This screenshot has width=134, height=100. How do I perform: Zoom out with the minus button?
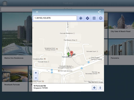[x=36, y=78]
